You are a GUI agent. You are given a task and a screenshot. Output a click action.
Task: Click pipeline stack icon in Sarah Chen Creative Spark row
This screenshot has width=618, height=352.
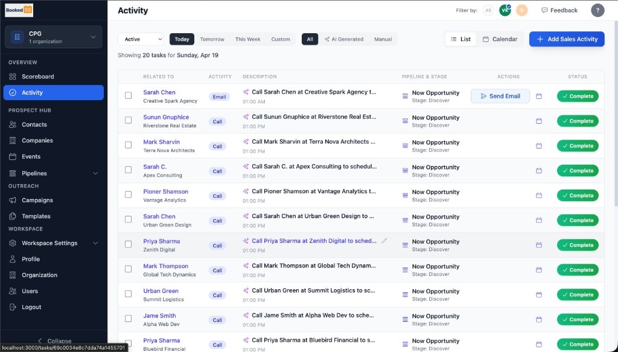(x=405, y=96)
